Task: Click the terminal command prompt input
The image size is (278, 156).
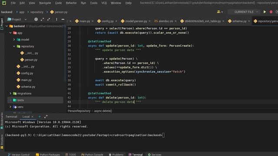Action: 163,135
